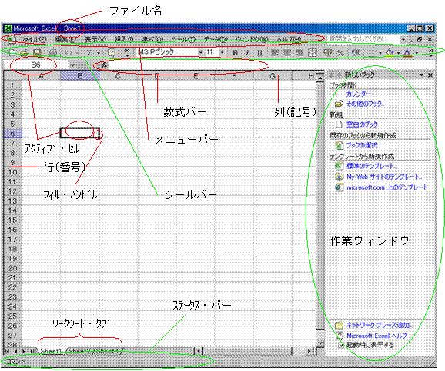Open the 標準のテンプレート link
The height and width of the screenshot is (371, 445).
(372, 166)
